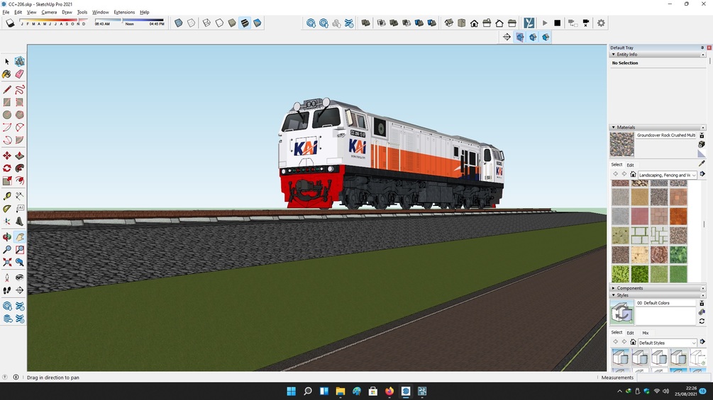The image size is (713, 400).
Task: Select the Polygon tool
Action: [x=20, y=115]
